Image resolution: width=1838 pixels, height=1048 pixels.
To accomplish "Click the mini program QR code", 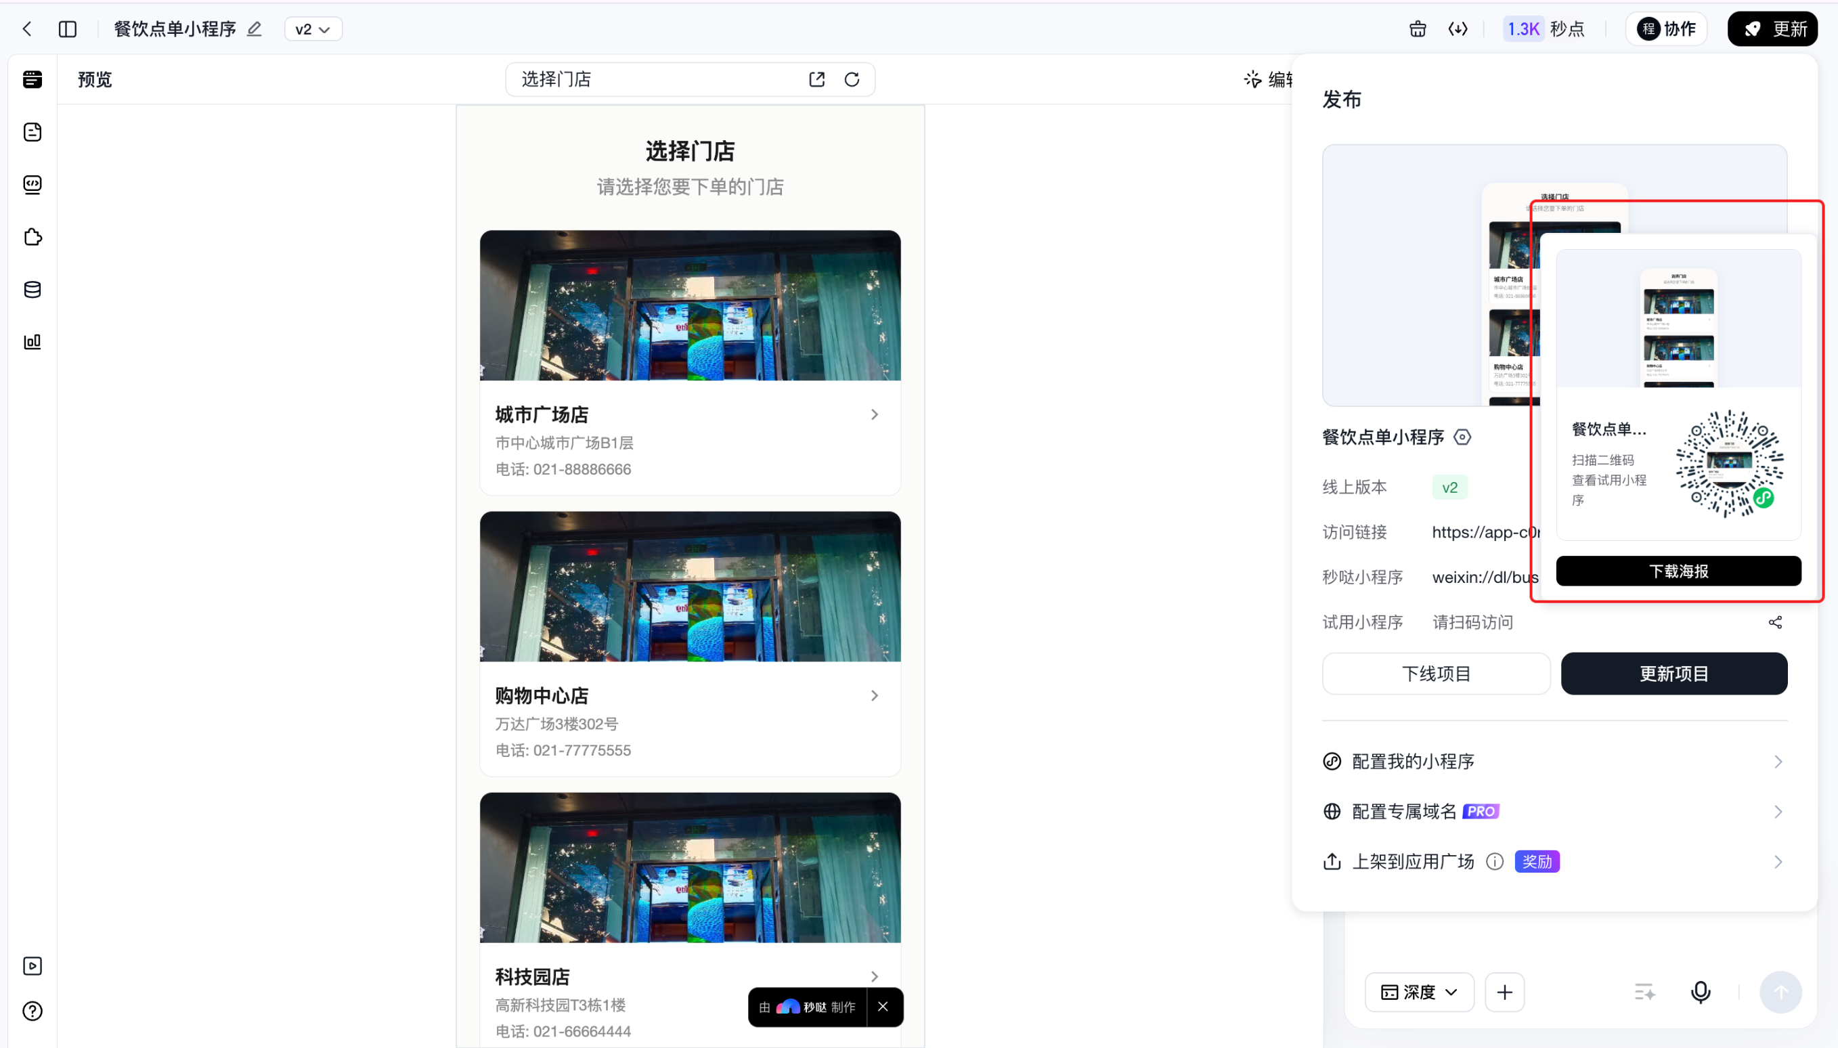I will 1729,464.
